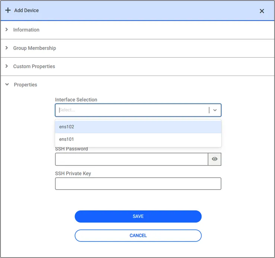
Task: Collapse the Properties section chevron
Action: (7, 85)
